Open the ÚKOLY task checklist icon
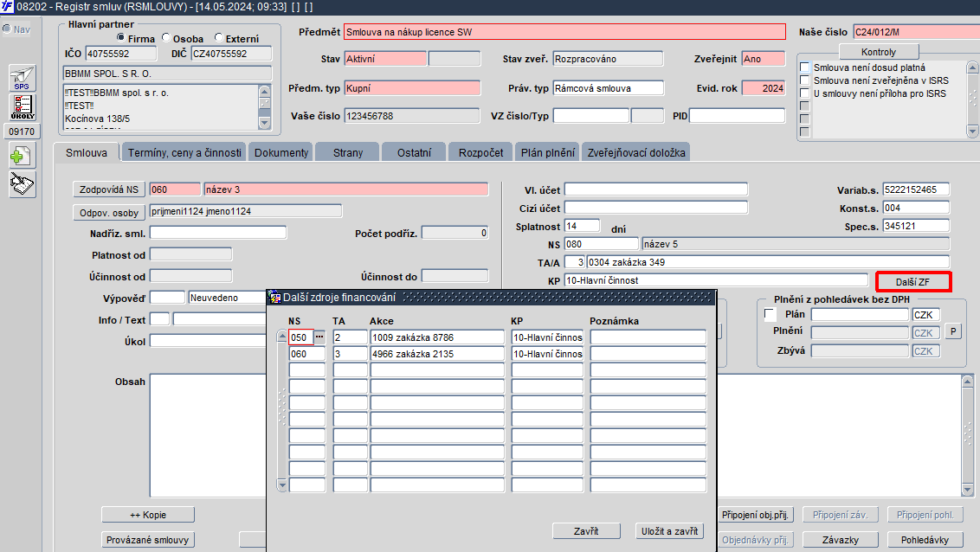This screenshot has width=980, height=552. tap(22, 106)
